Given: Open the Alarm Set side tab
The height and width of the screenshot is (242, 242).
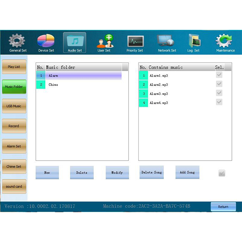Looking at the screenshot, I should coord(14,146).
